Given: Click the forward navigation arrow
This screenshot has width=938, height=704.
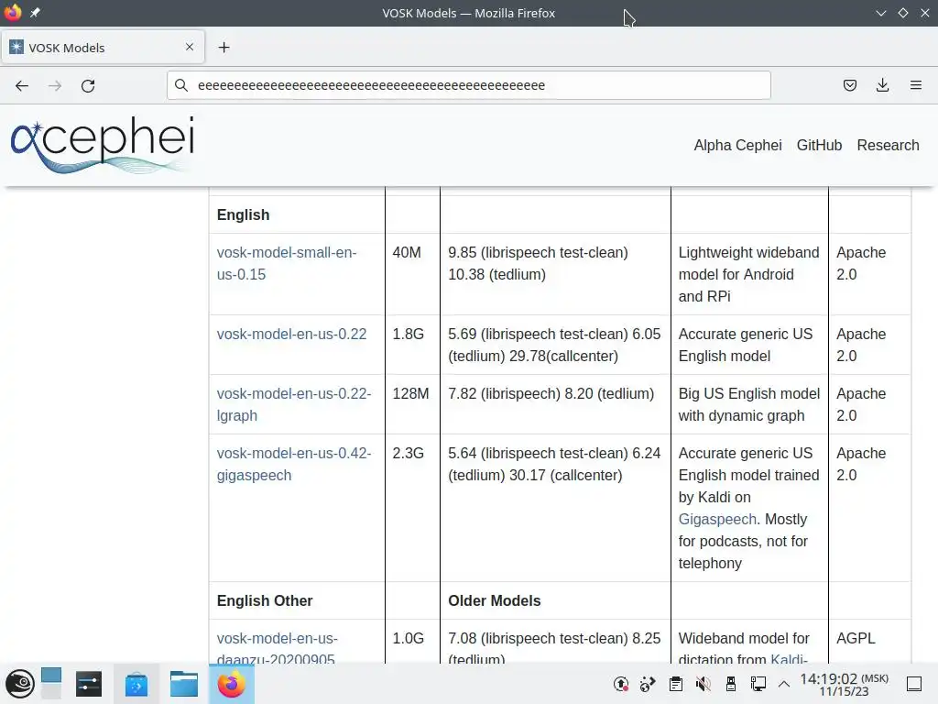Looking at the screenshot, I should click(x=55, y=85).
